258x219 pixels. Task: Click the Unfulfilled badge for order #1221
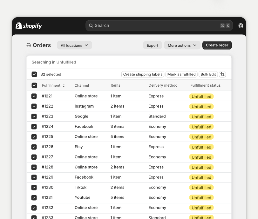201,96
